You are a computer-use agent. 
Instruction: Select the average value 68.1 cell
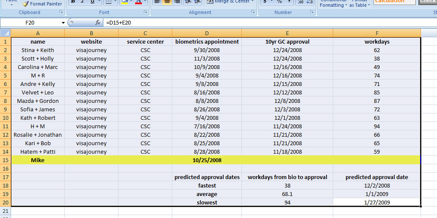[288, 194]
